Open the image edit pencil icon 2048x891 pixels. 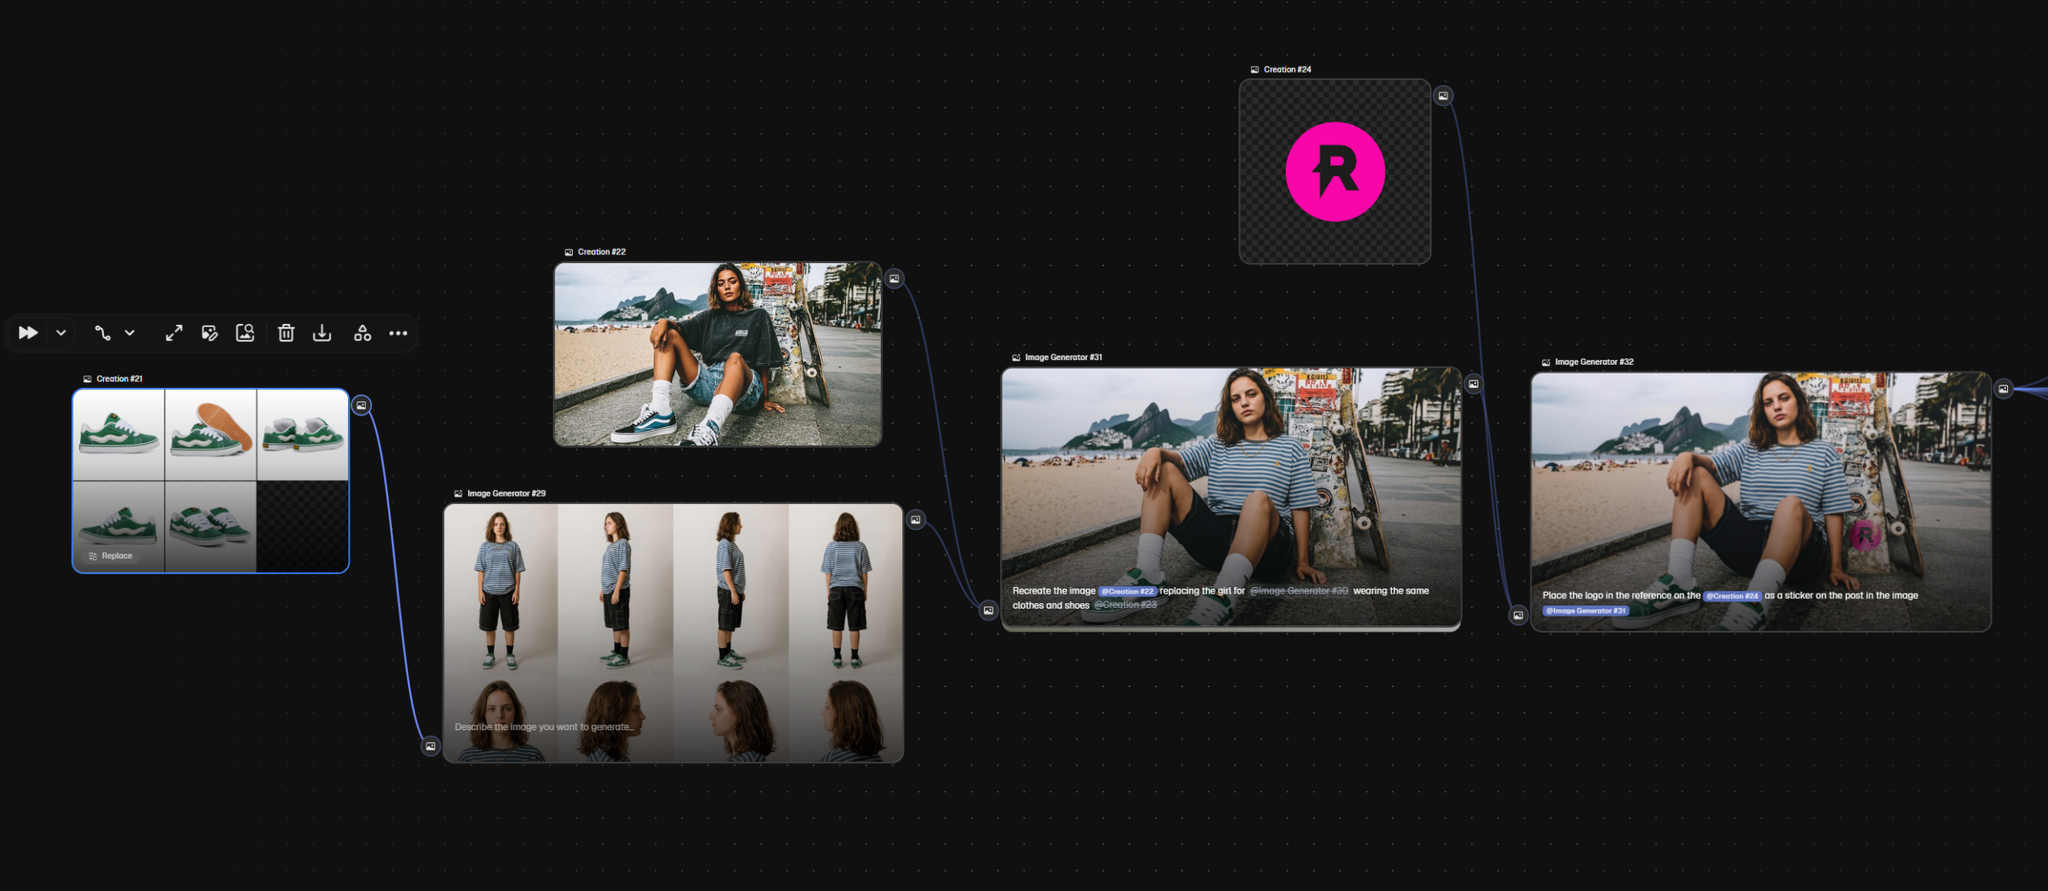pyautogui.click(x=210, y=333)
